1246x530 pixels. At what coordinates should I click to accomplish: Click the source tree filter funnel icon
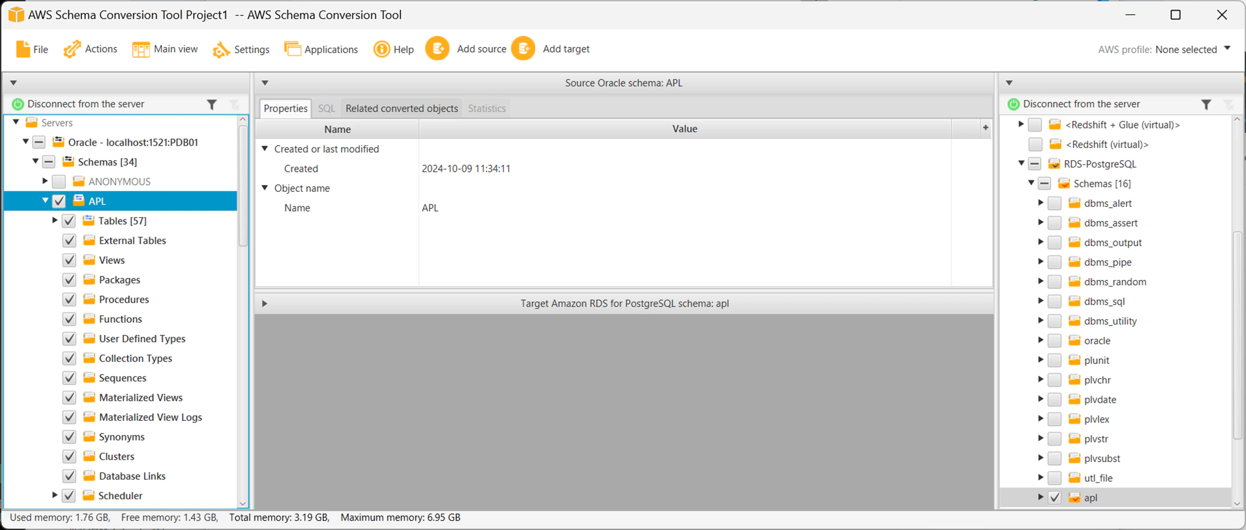tap(211, 104)
